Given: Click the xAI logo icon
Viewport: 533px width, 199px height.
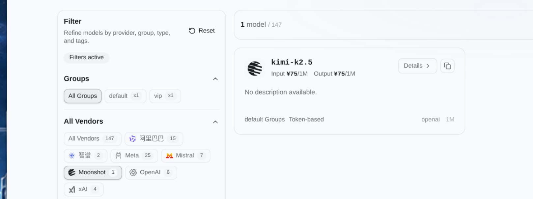Looking at the screenshot, I should [72, 189].
